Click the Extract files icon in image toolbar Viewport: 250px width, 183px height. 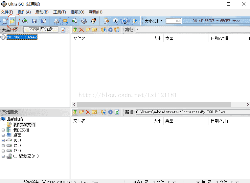point(104,30)
